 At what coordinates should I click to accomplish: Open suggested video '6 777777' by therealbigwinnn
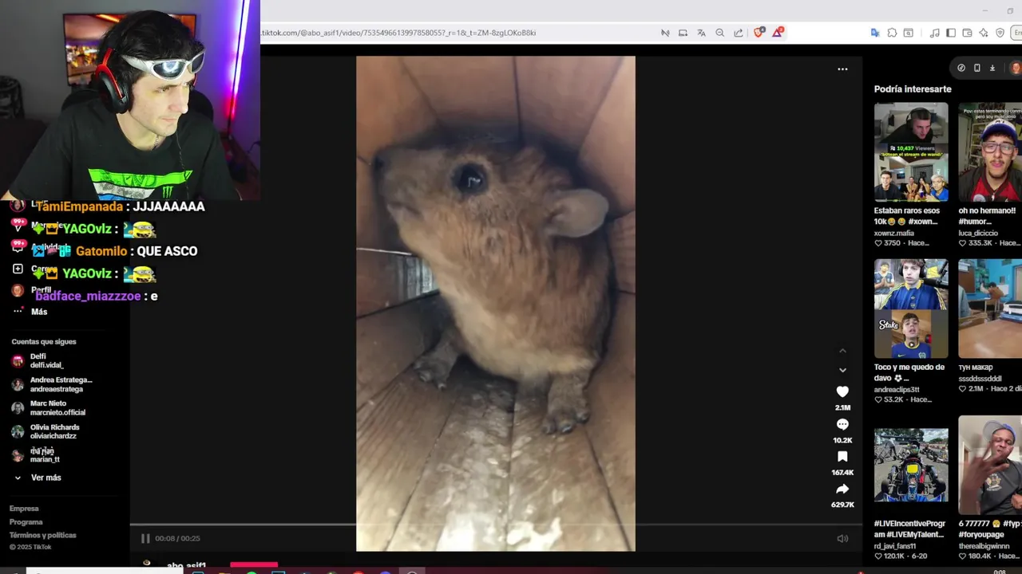[991, 465]
